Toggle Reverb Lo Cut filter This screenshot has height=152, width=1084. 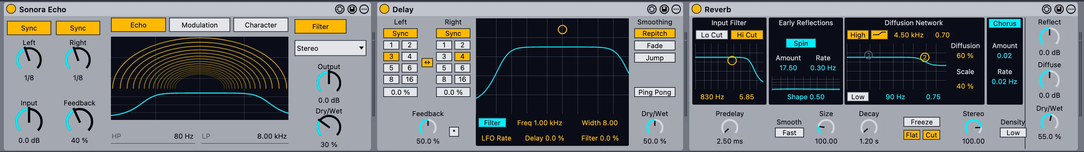pyautogui.click(x=711, y=35)
